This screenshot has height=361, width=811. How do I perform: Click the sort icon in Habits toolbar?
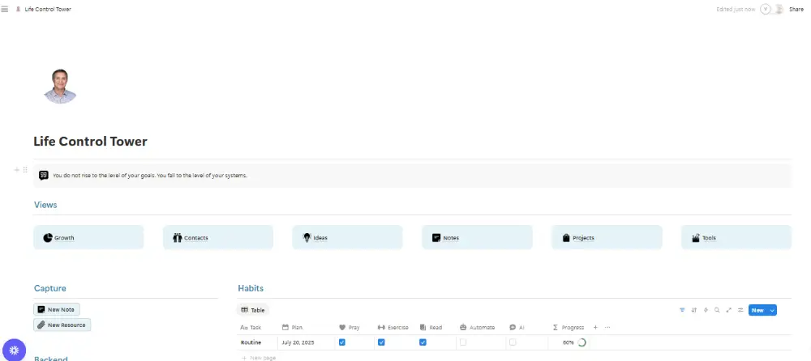[693, 310]
